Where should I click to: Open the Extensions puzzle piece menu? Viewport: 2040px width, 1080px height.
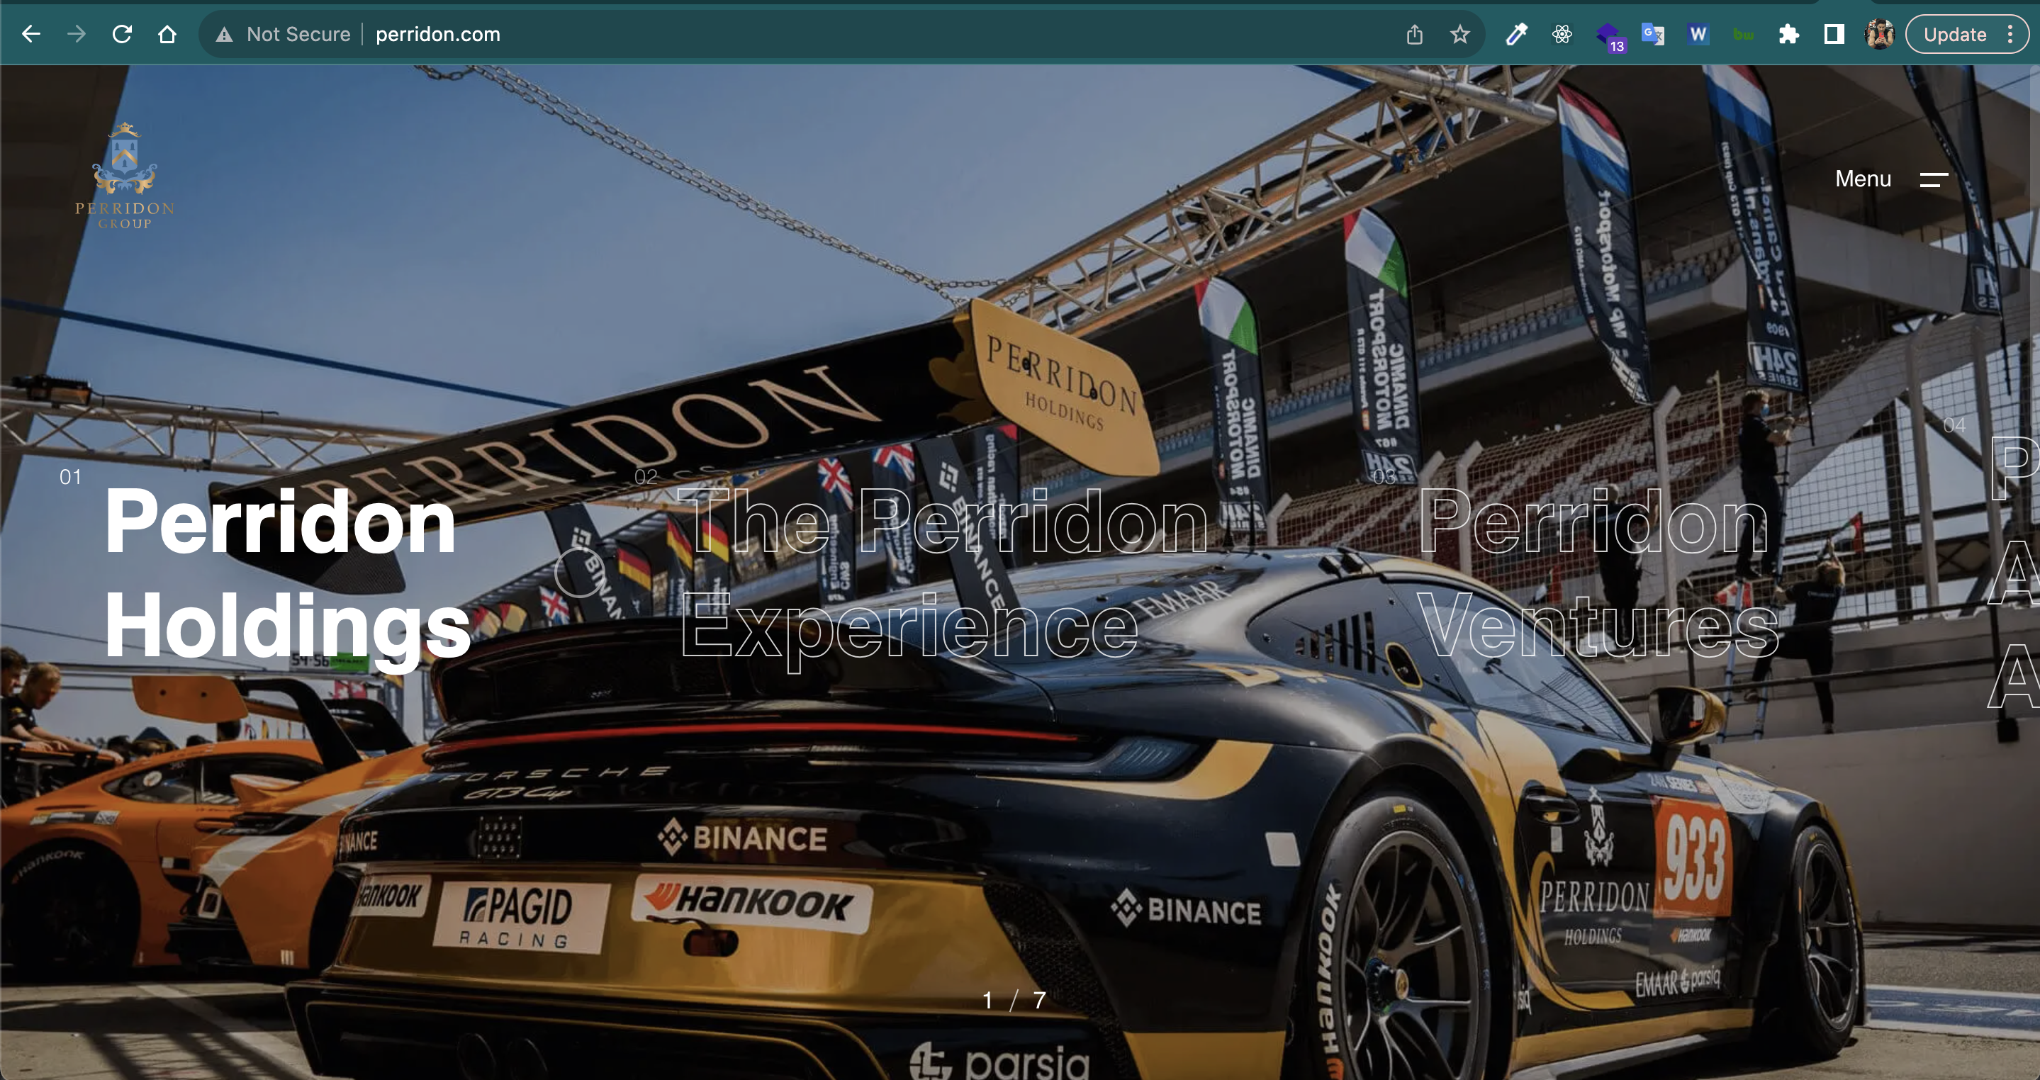[1788, 34]
